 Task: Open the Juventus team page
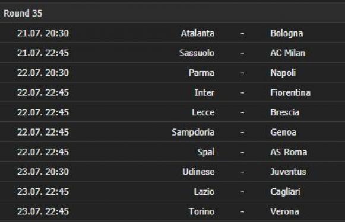click(x=288, y=172)
